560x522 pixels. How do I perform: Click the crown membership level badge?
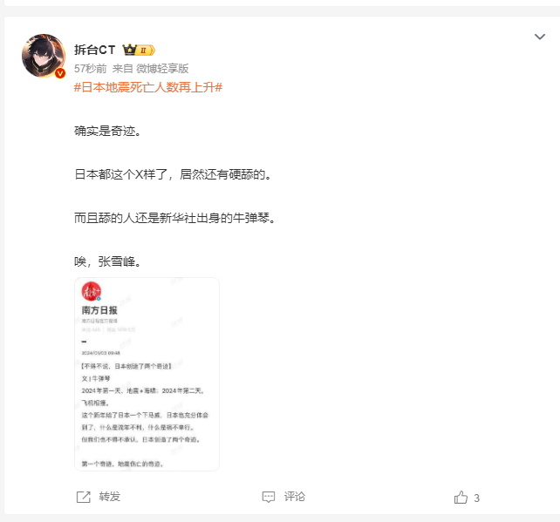139,50
